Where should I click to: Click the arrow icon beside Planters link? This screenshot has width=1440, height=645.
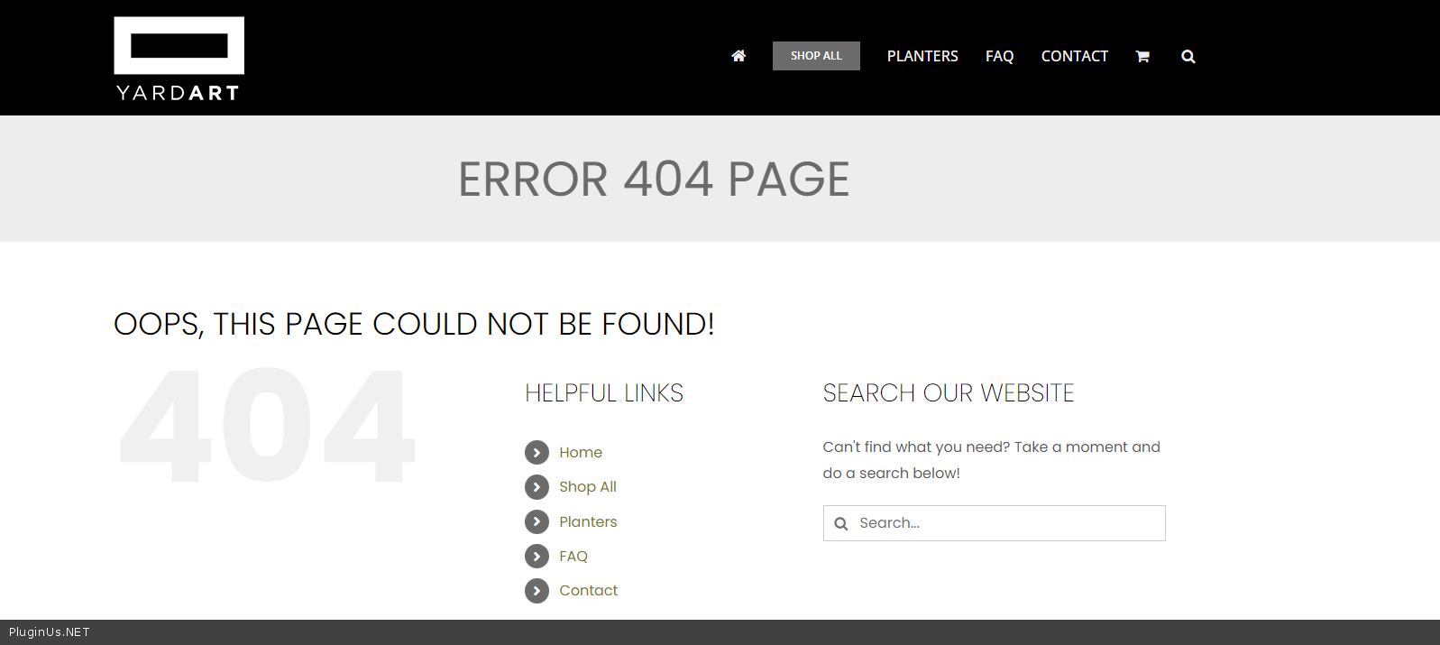tap(537, 521)
